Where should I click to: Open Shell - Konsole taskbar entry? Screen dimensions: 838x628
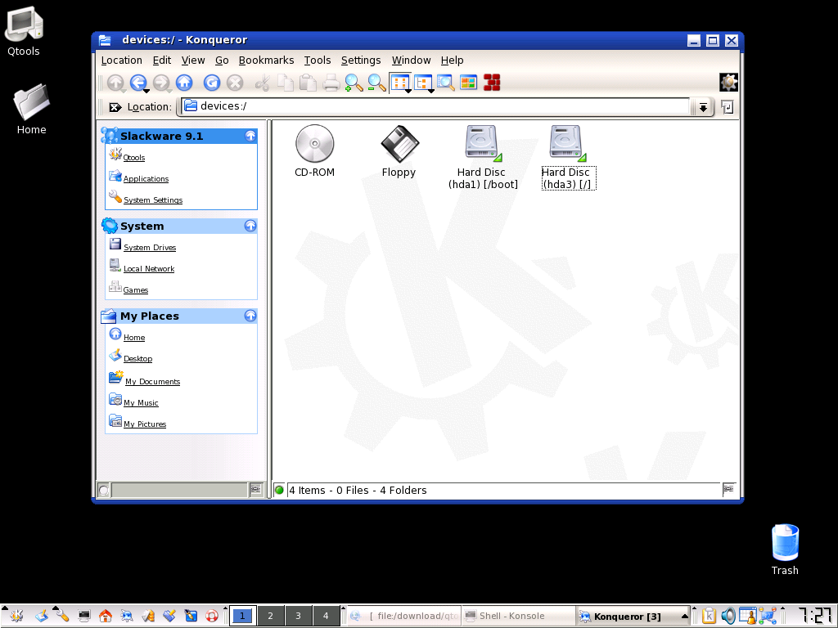[518, 616]
